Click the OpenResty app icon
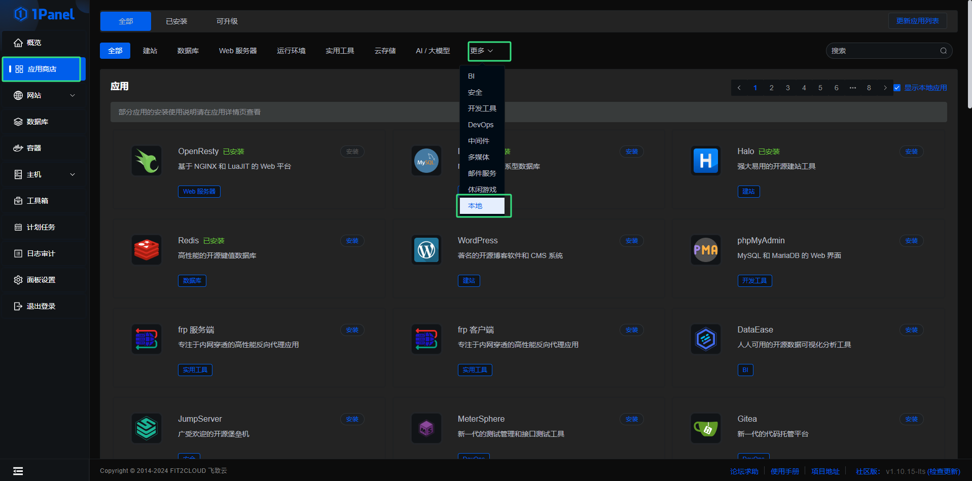The height and width of the screenshot is (481, 972). 147,161
